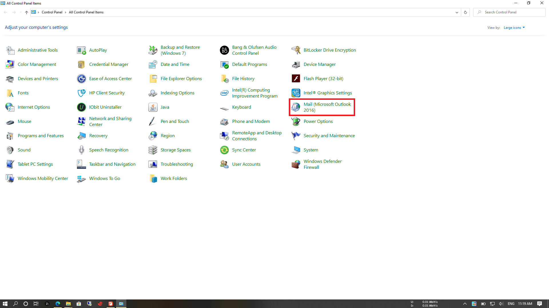The width and height of the screenshot is (549, 308).
Task: Open Speech Recognition settings
Action: pyautogui.click(x=109, y=150)
